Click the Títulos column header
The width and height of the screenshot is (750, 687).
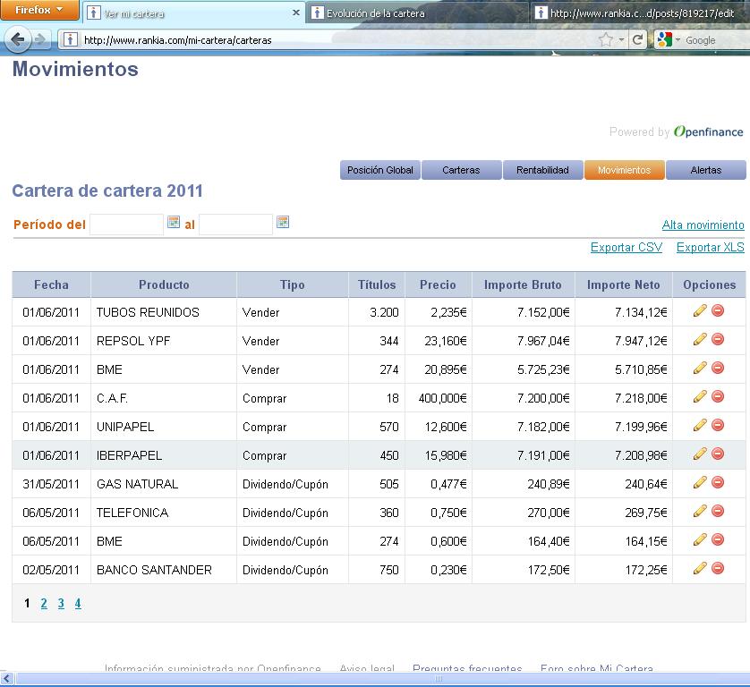point(377,285)
